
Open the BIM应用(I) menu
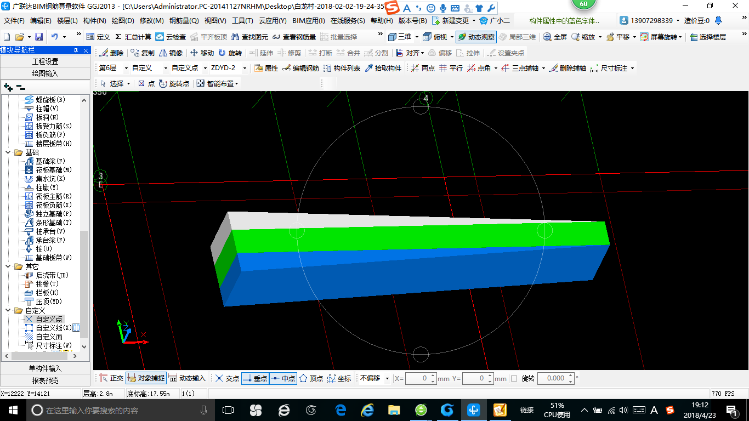[309, 21]
